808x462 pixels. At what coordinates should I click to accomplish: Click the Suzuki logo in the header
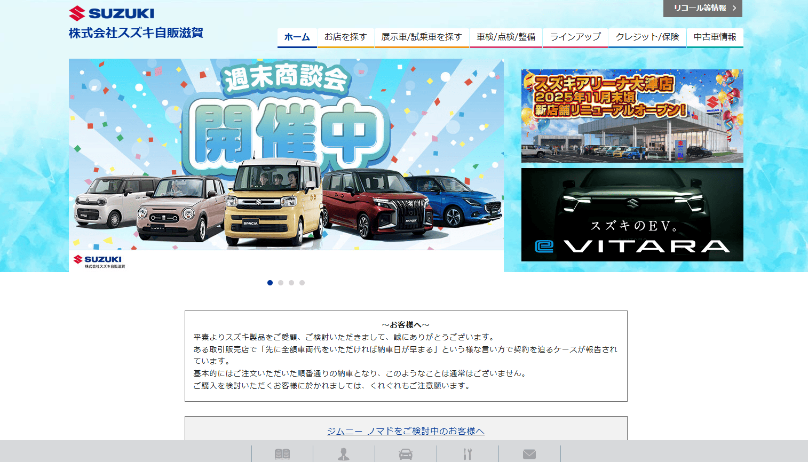[x=112, y=13]
